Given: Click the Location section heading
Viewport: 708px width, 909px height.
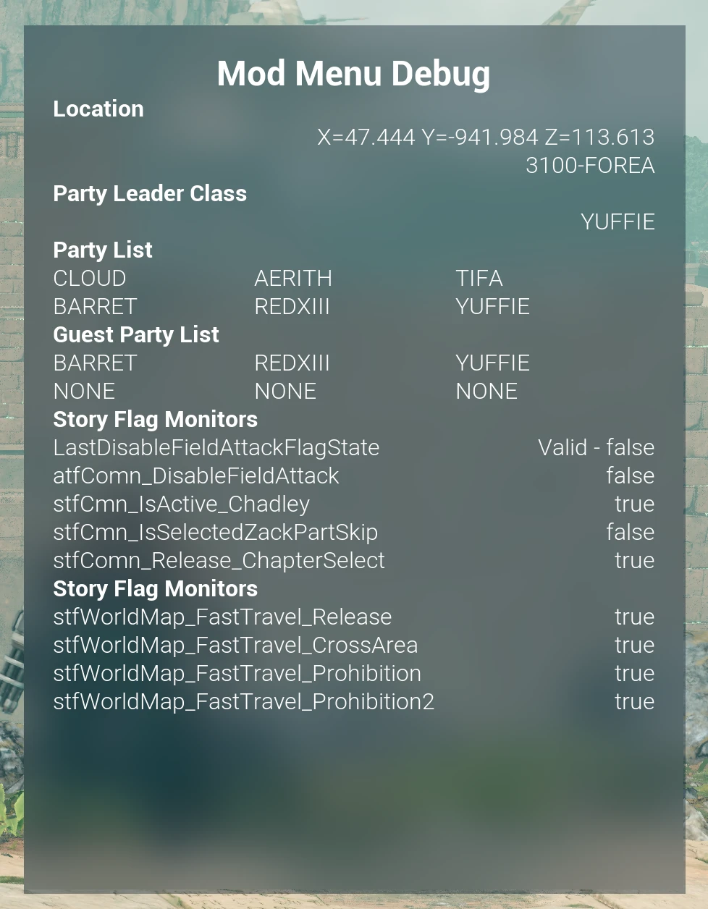Looking at the screenshot, I should [x=98, y=109].
